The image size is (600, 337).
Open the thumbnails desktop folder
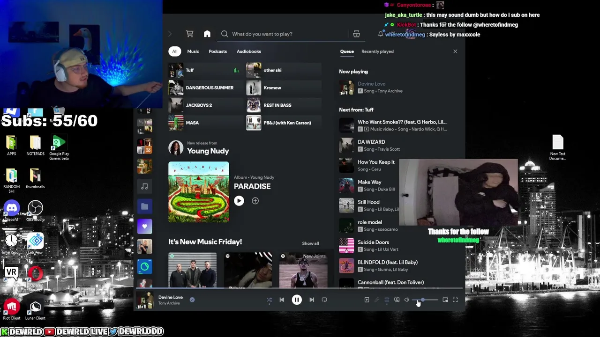click(x=35, y=179)
